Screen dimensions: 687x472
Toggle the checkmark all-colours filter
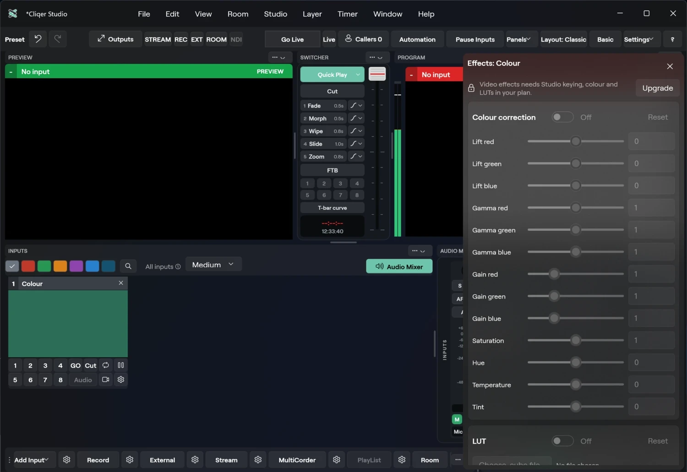pyautogui.click(x=12, y=266)
